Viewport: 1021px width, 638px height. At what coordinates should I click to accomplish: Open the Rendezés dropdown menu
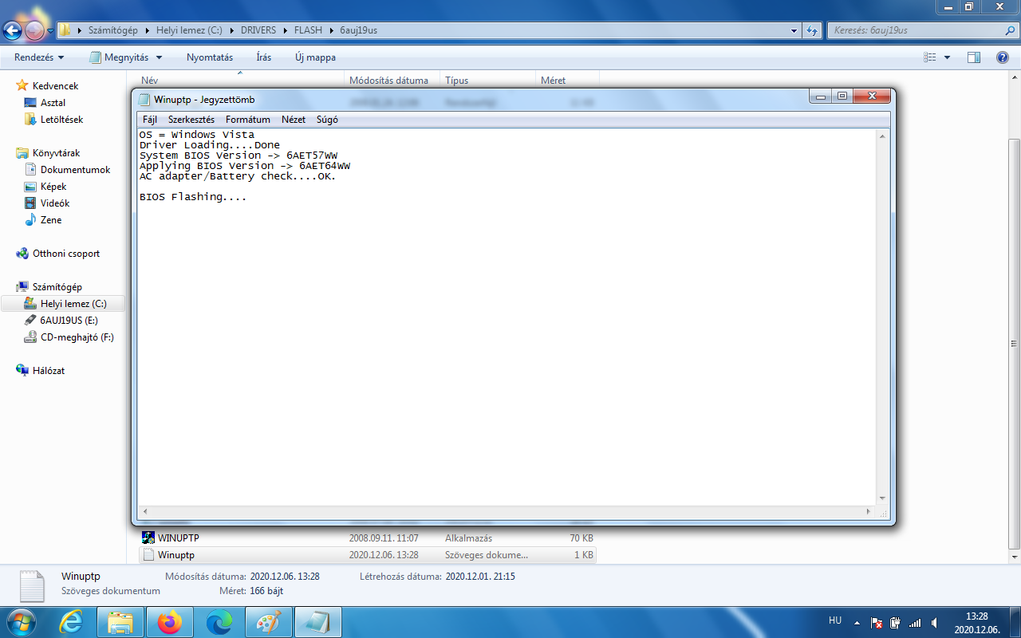coord(39,57)
